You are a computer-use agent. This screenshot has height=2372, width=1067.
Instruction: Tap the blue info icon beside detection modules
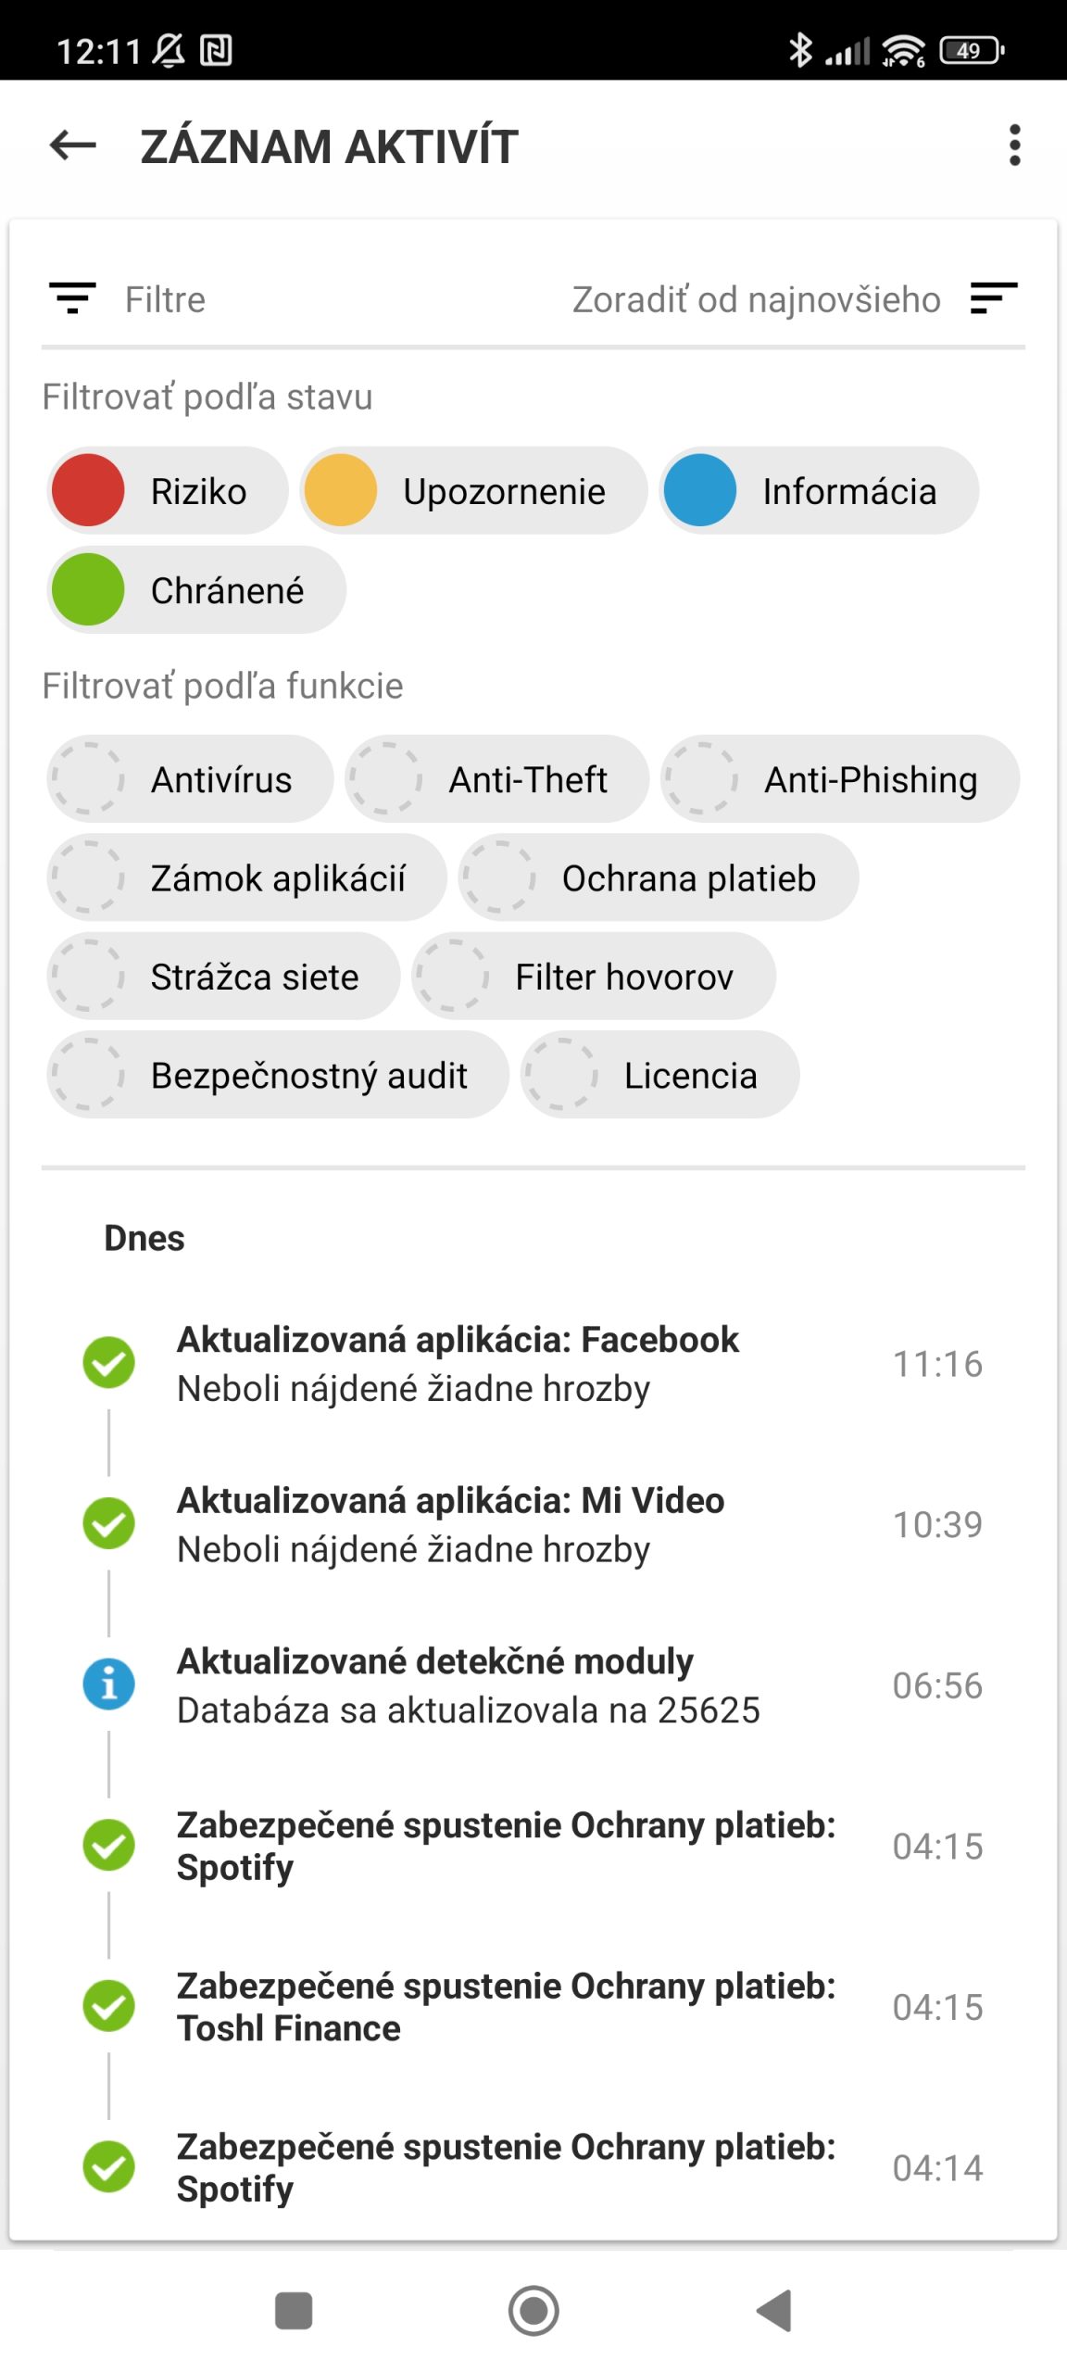(108, 1684)
